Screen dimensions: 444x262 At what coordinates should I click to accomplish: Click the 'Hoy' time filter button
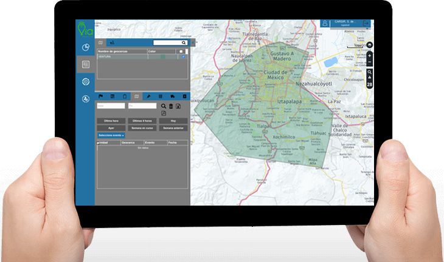click(x=173, y=121)
